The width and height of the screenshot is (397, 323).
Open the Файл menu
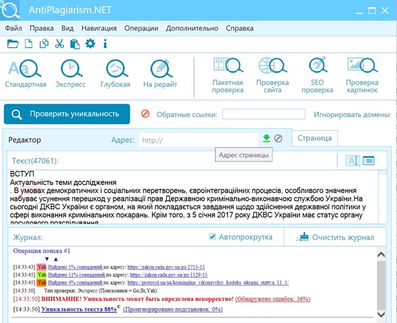point(14,28)
